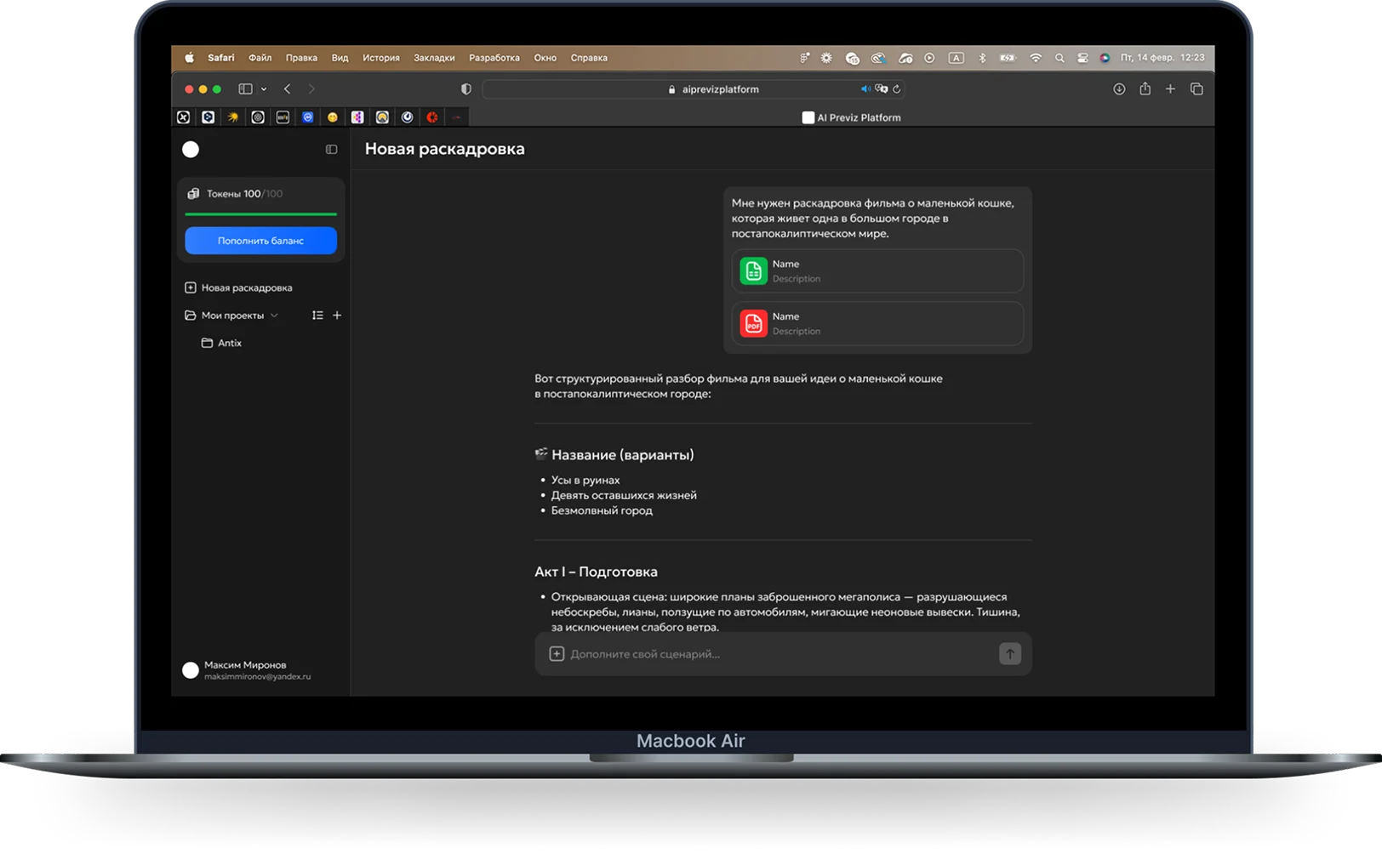Open Spotlight search
1382x854 pixels.
tap(1059, 58)
